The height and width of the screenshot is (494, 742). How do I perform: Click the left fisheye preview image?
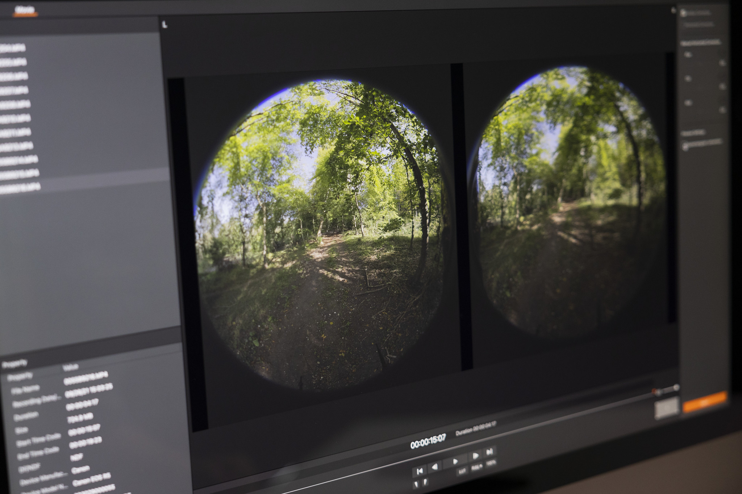point(321,235)
